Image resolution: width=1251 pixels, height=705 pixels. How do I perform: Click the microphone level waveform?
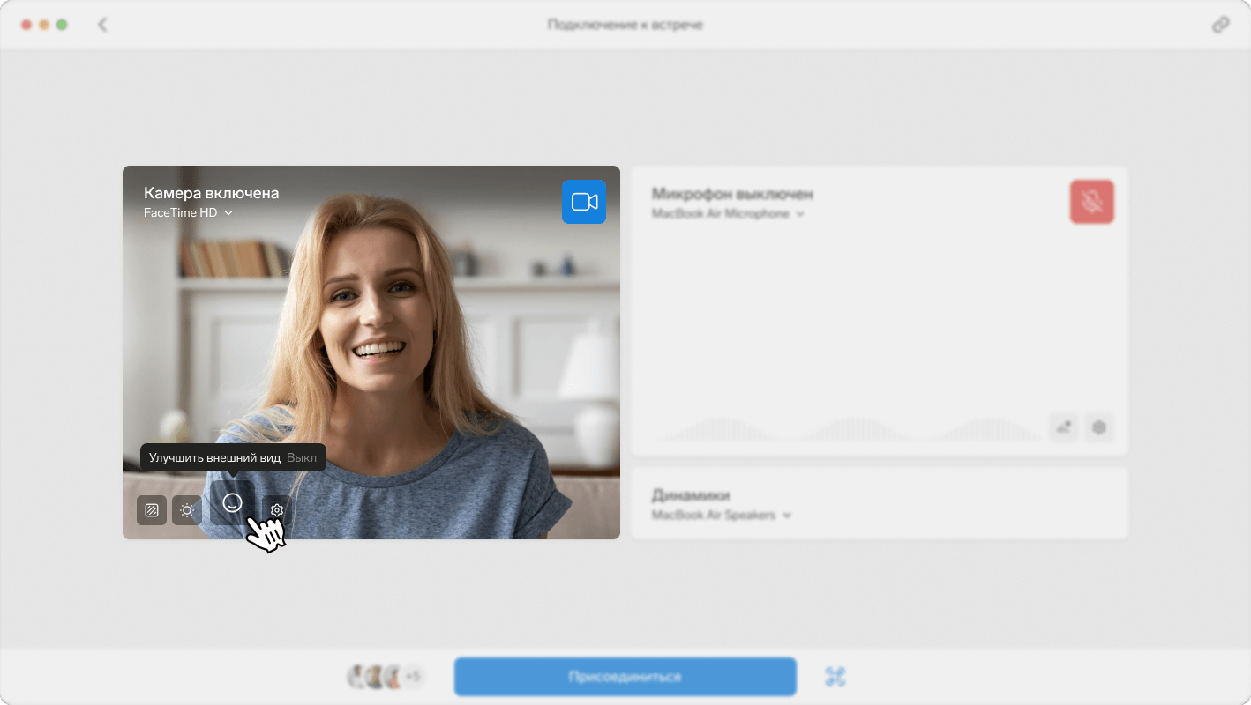(x=847, y=429)
